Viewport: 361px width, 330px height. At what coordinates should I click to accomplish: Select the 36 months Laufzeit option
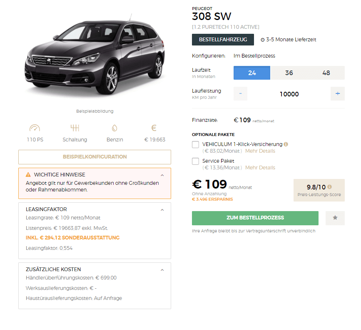[x=289, y=73]
